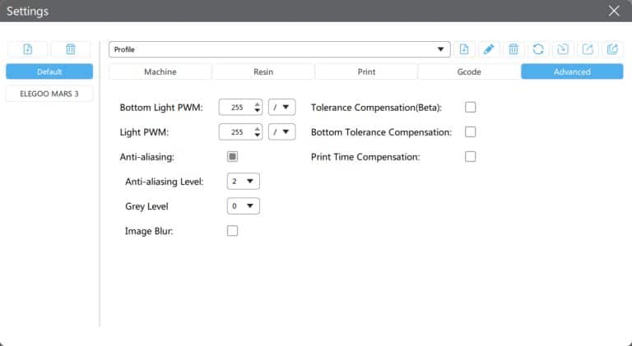This screenshot has height=346, width=632.
Task: Click the Light PWM value field
Action: click(235, 131)
